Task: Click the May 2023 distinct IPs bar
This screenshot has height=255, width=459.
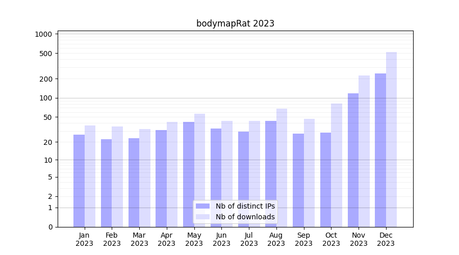Action: [189, 174]
